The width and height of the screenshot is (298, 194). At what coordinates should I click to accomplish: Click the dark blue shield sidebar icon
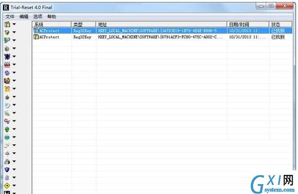pyautogui.click(x=7, y=169)
